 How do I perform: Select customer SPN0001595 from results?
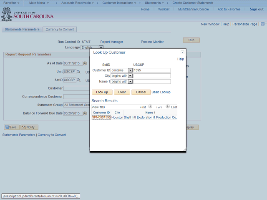[101, 117]
